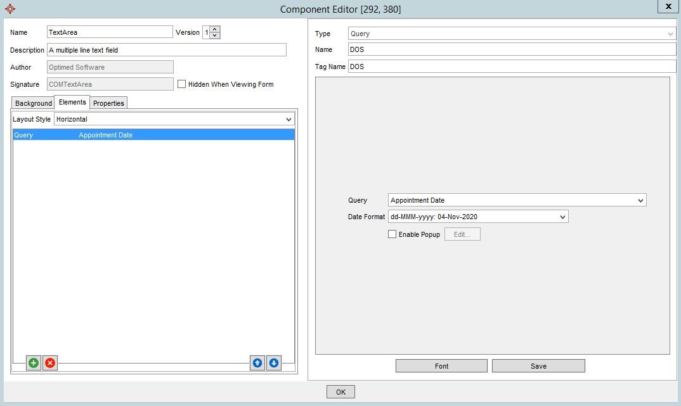Click the red delete element icon
The height and width of the screenshot is (406, 681).
point(50,363)
